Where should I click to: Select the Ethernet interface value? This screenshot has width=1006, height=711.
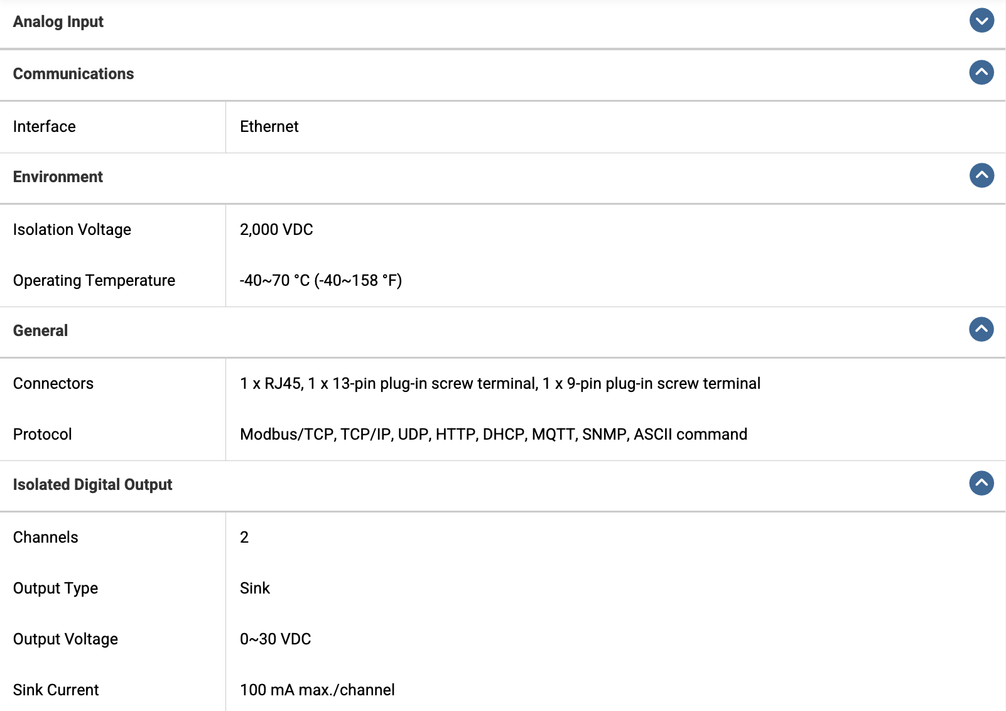pyautogui.click(x=269, y=127)
